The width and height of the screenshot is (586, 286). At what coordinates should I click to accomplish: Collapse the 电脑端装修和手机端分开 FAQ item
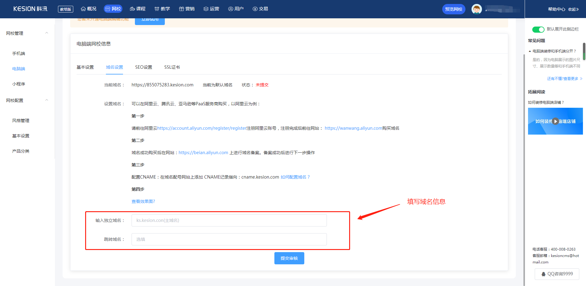click(x=530, y=51)
